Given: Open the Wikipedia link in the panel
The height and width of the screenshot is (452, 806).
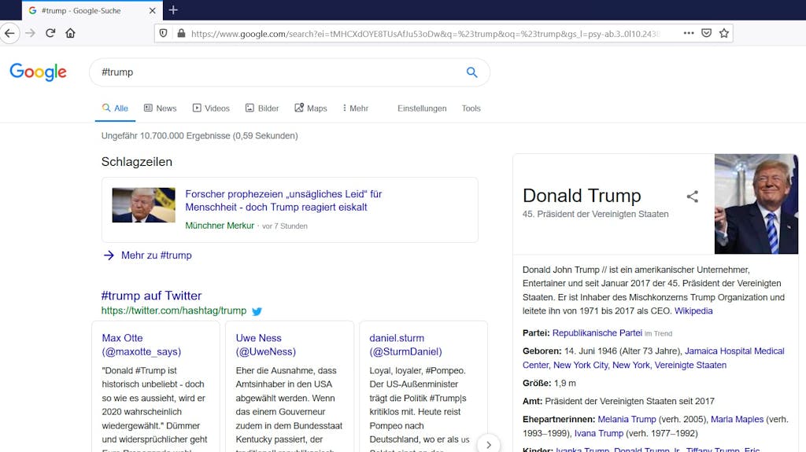Looking at the screenshot, I should click(x=693, y=311).
